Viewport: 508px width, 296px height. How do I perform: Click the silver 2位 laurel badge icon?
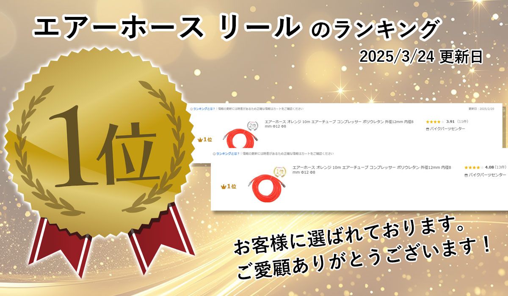click(252, 126)
